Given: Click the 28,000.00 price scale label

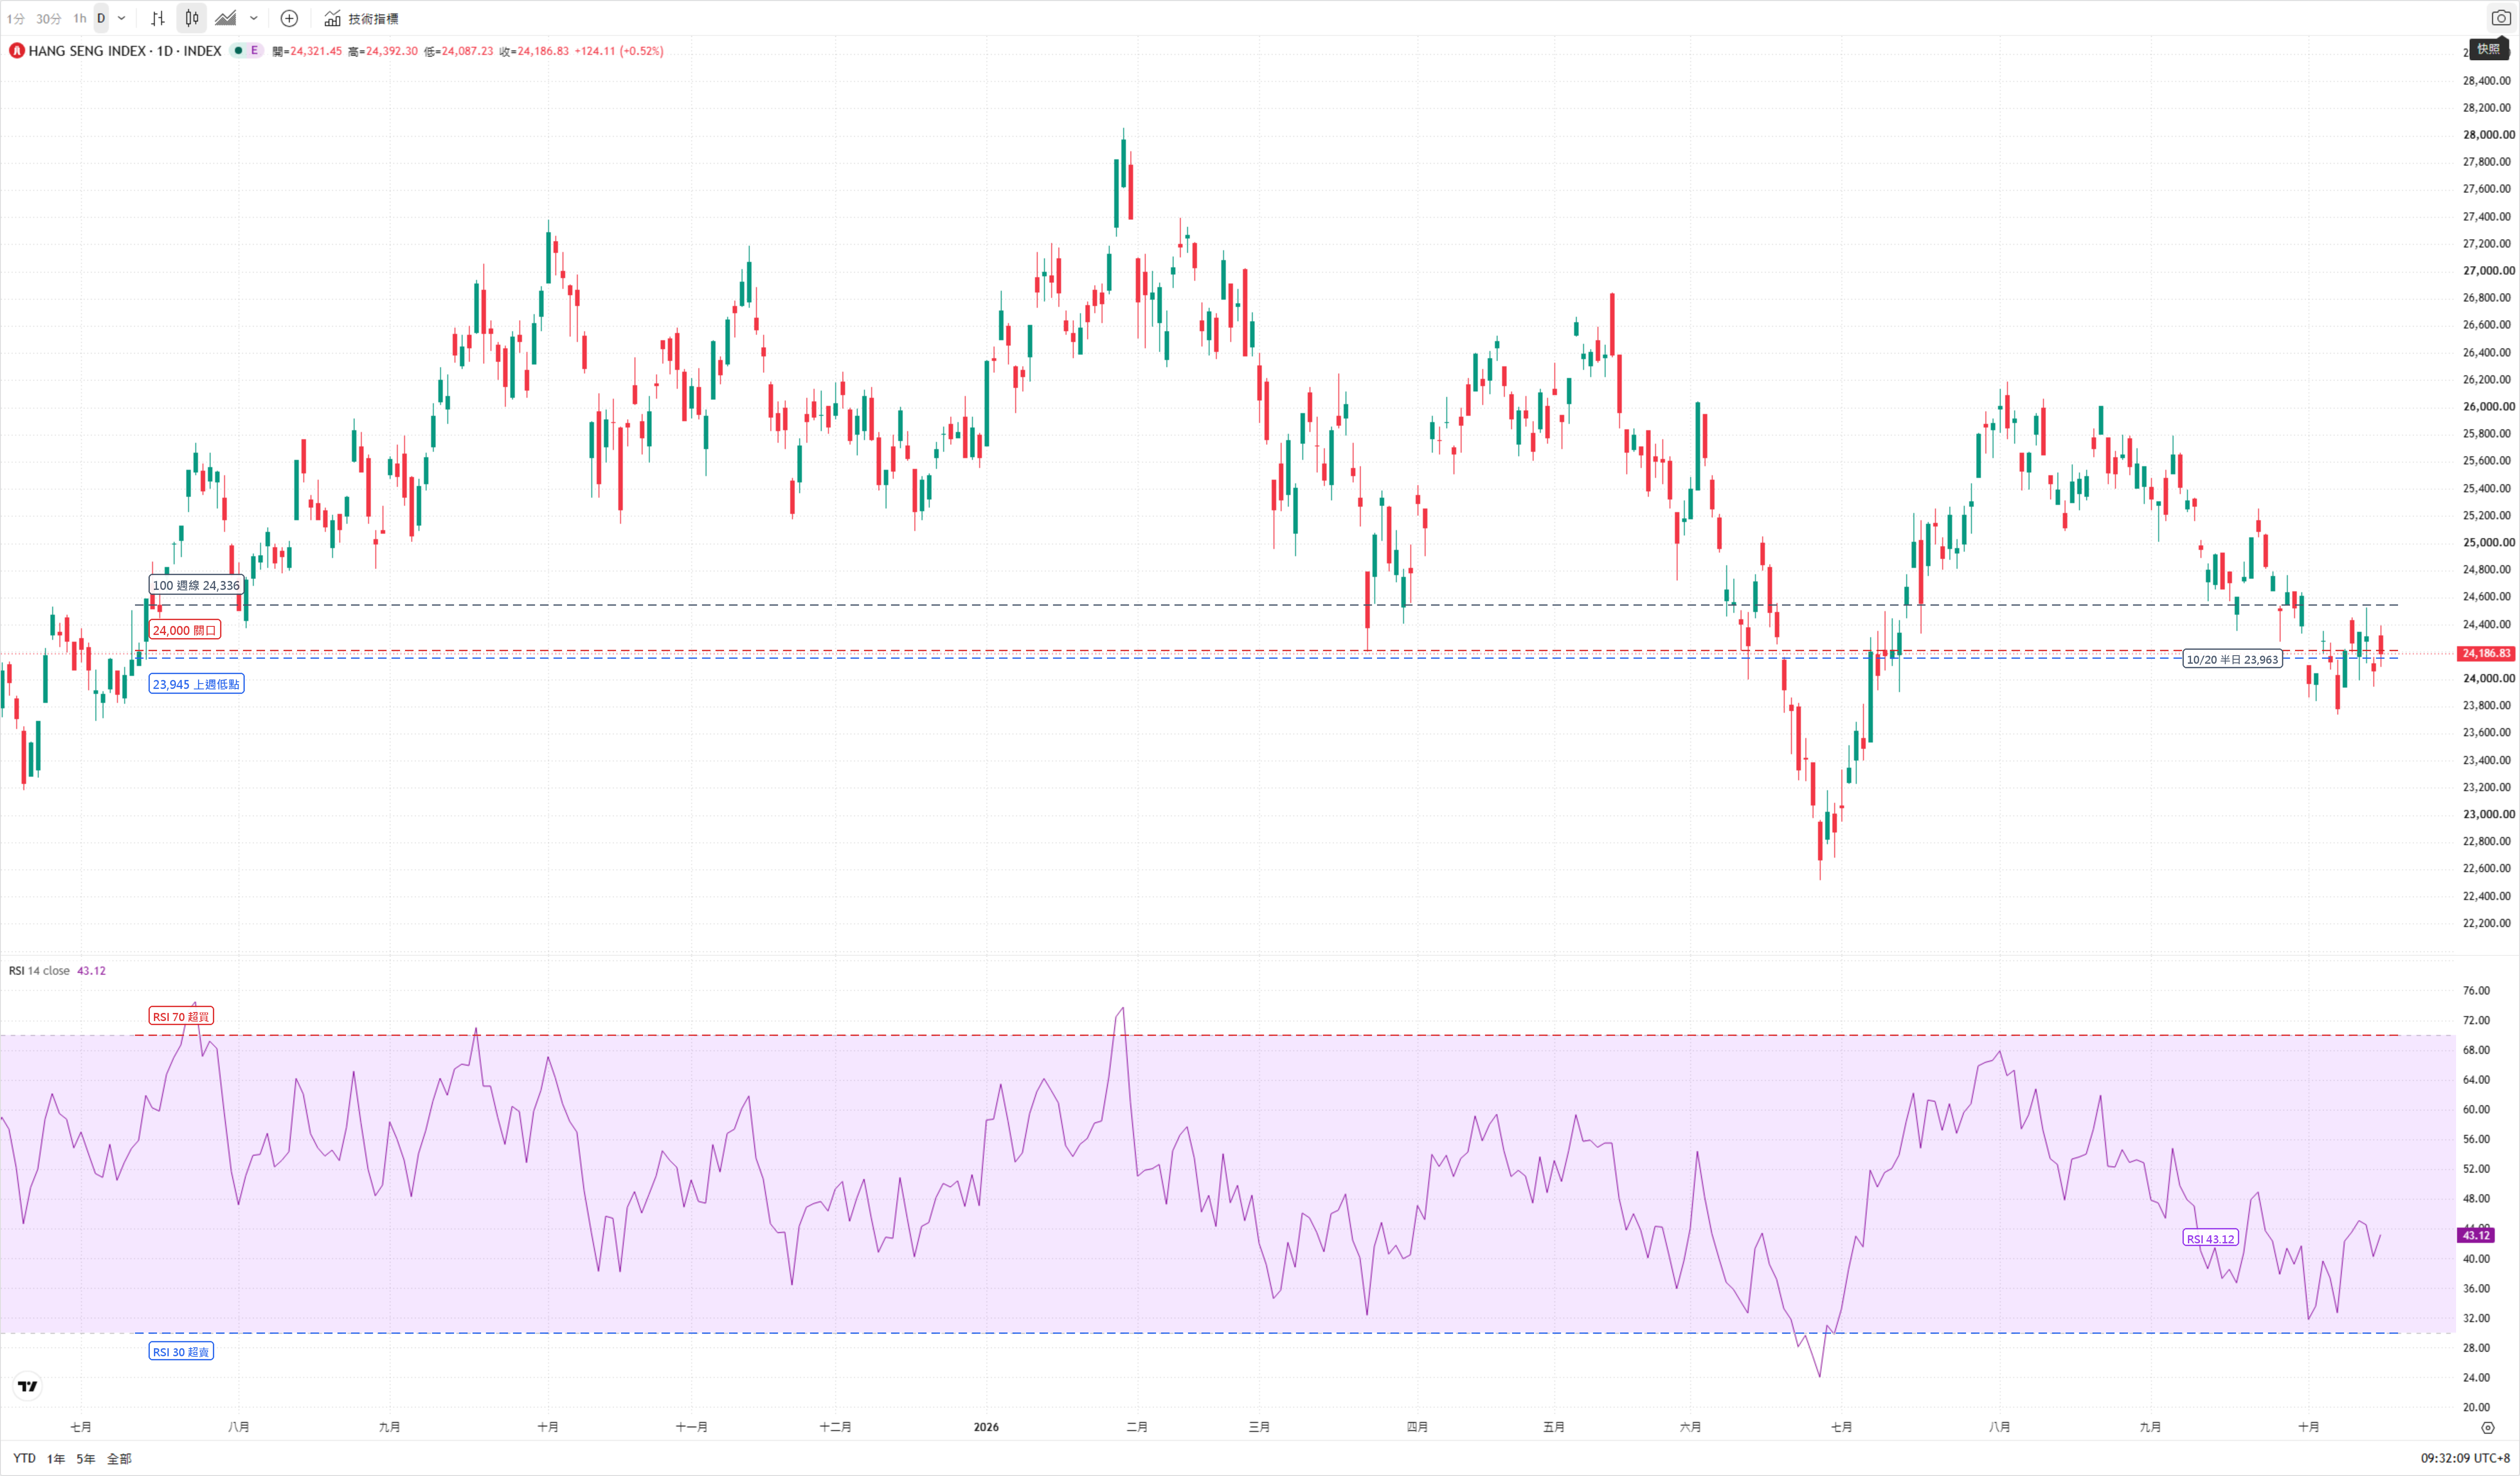Looking at the screenshot, I should [2488, 135].
